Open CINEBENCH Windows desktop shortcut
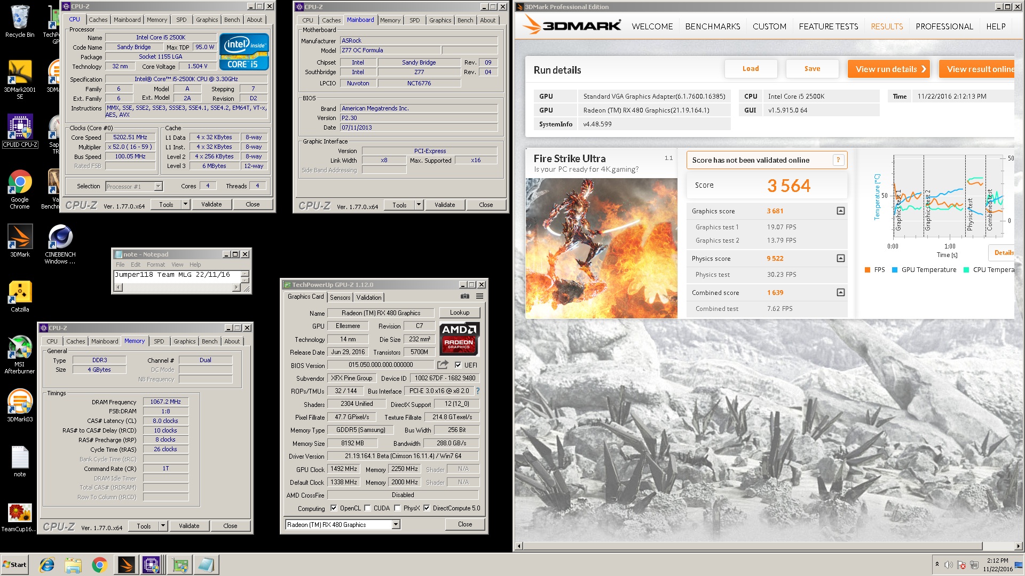 click(60, 244)
